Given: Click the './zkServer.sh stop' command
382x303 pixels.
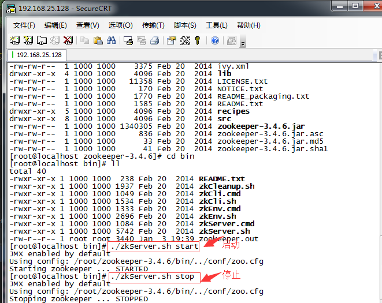Looking at the screenshot, I should tap(152, 276).
